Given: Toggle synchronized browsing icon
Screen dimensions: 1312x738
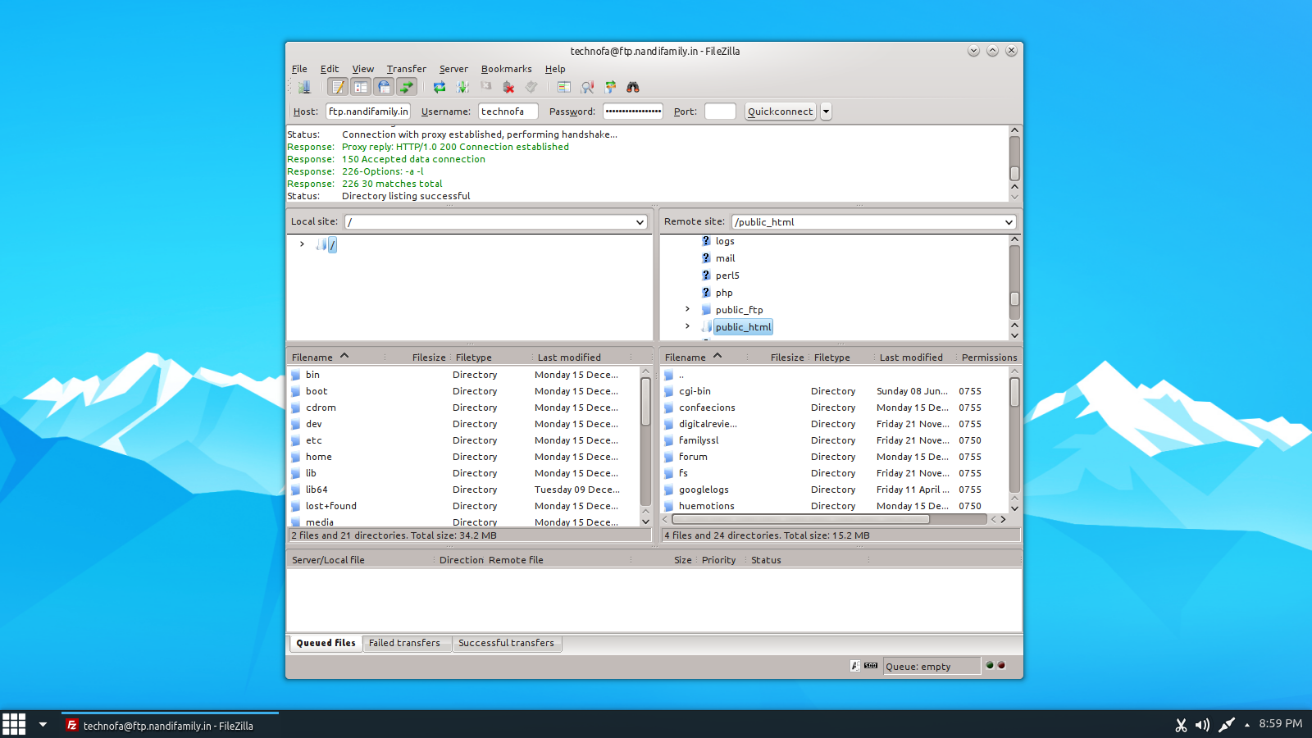Looking at the screenshot, I should 610,87.
